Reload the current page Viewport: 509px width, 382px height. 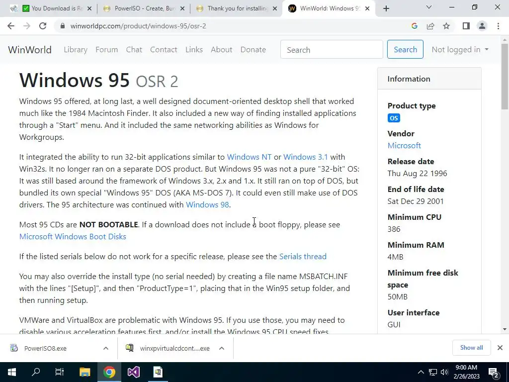tap(43, 26)
